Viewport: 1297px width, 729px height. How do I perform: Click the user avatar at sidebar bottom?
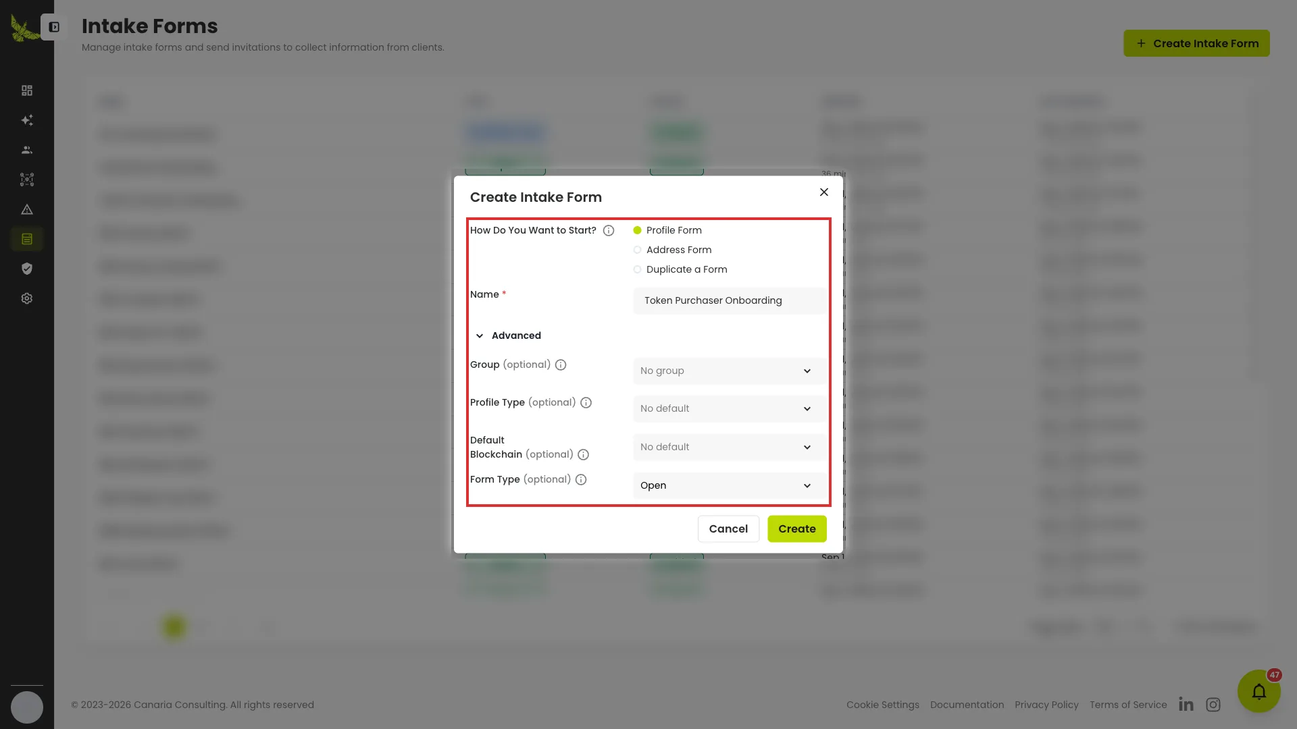(x=27, y=707)
